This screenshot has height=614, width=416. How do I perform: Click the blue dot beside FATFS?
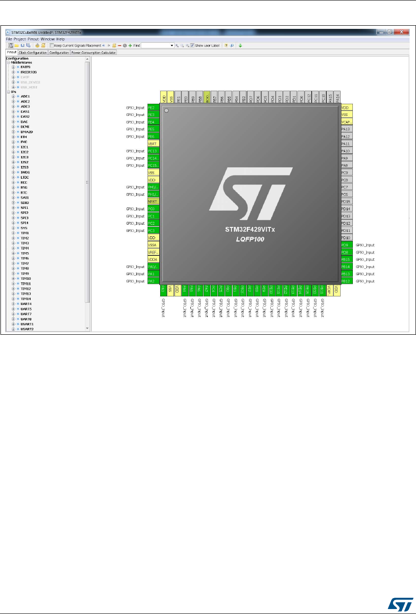(x=18, y=67)
